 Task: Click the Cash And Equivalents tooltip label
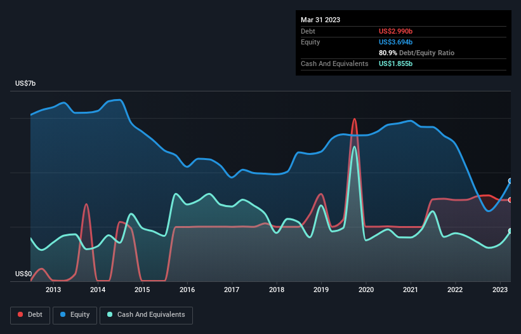[x=334, y=63]
